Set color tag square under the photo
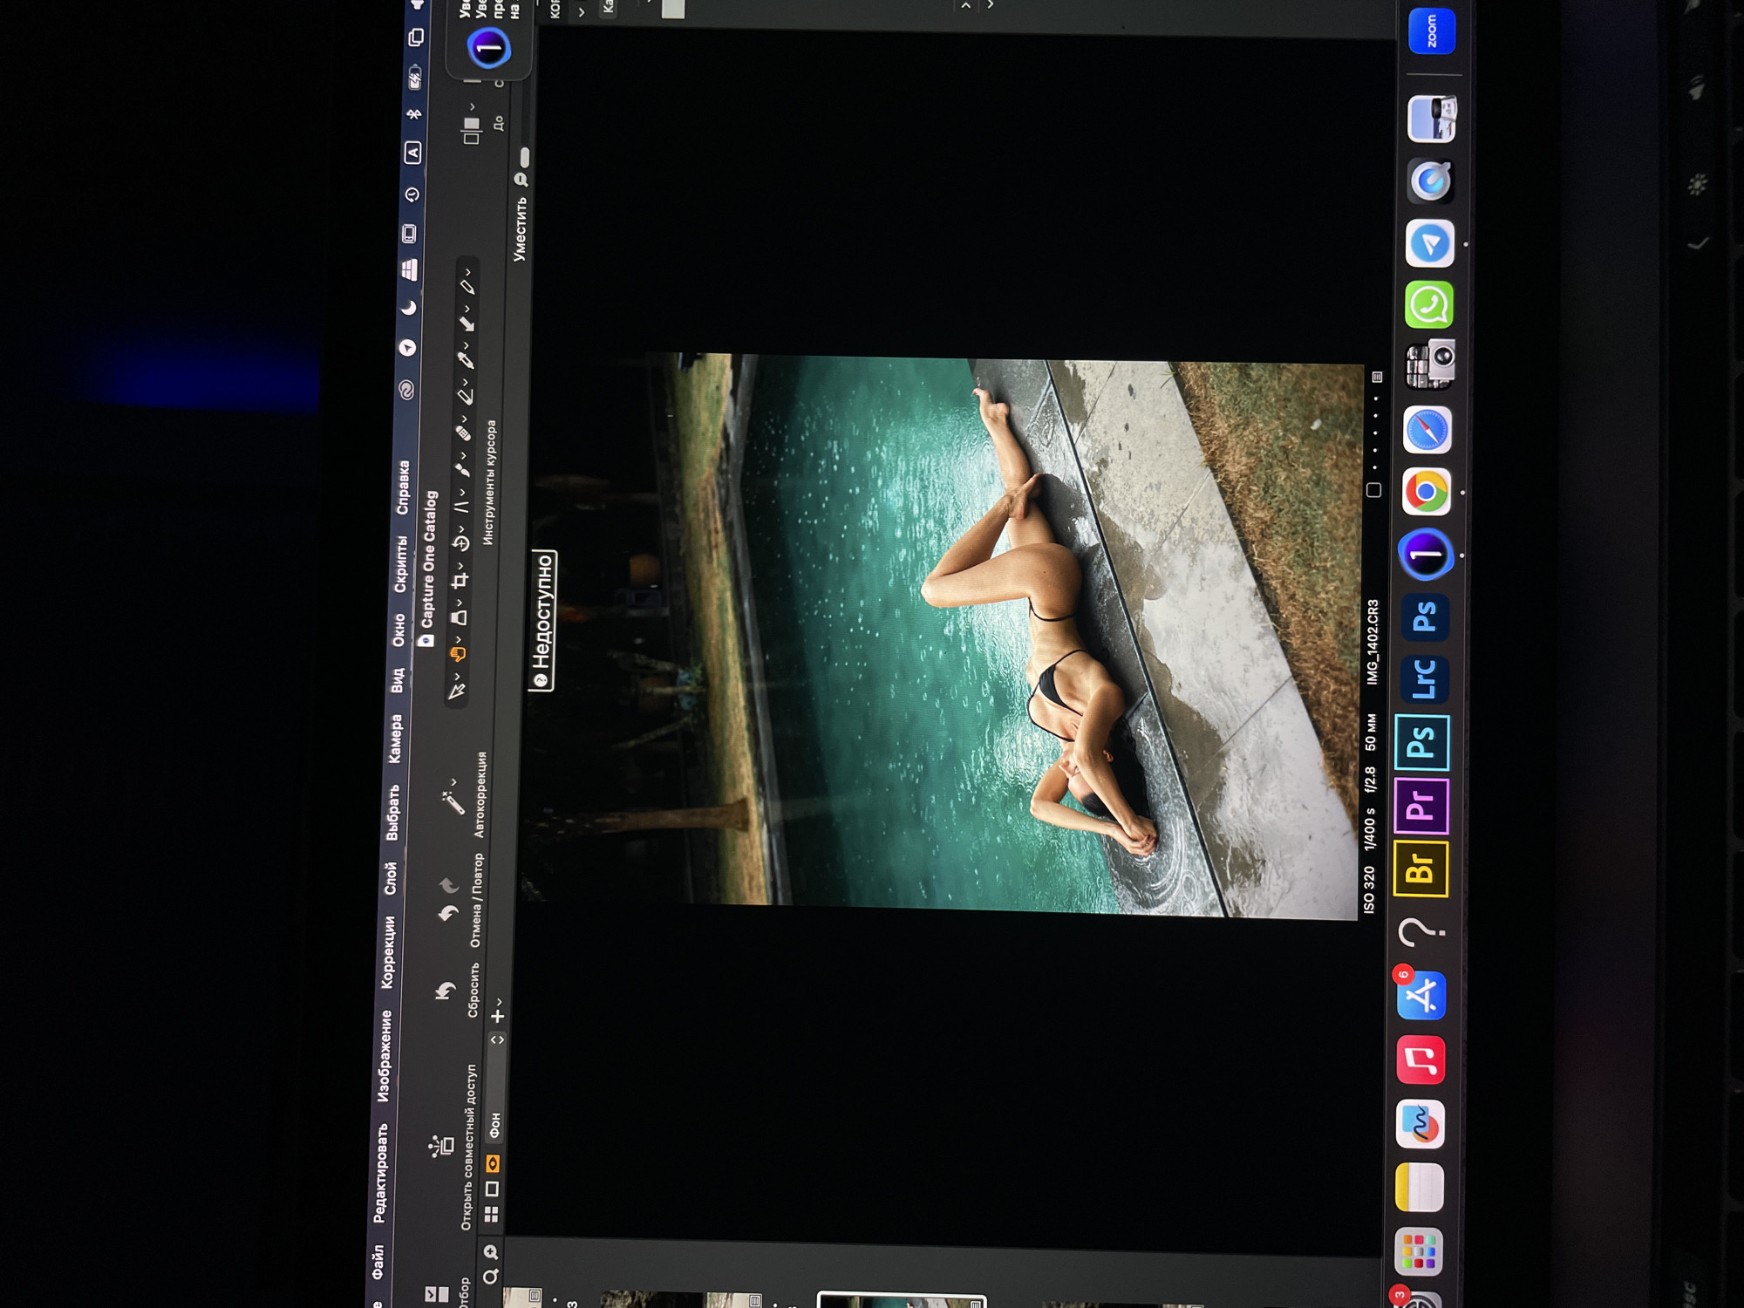 1374,490
